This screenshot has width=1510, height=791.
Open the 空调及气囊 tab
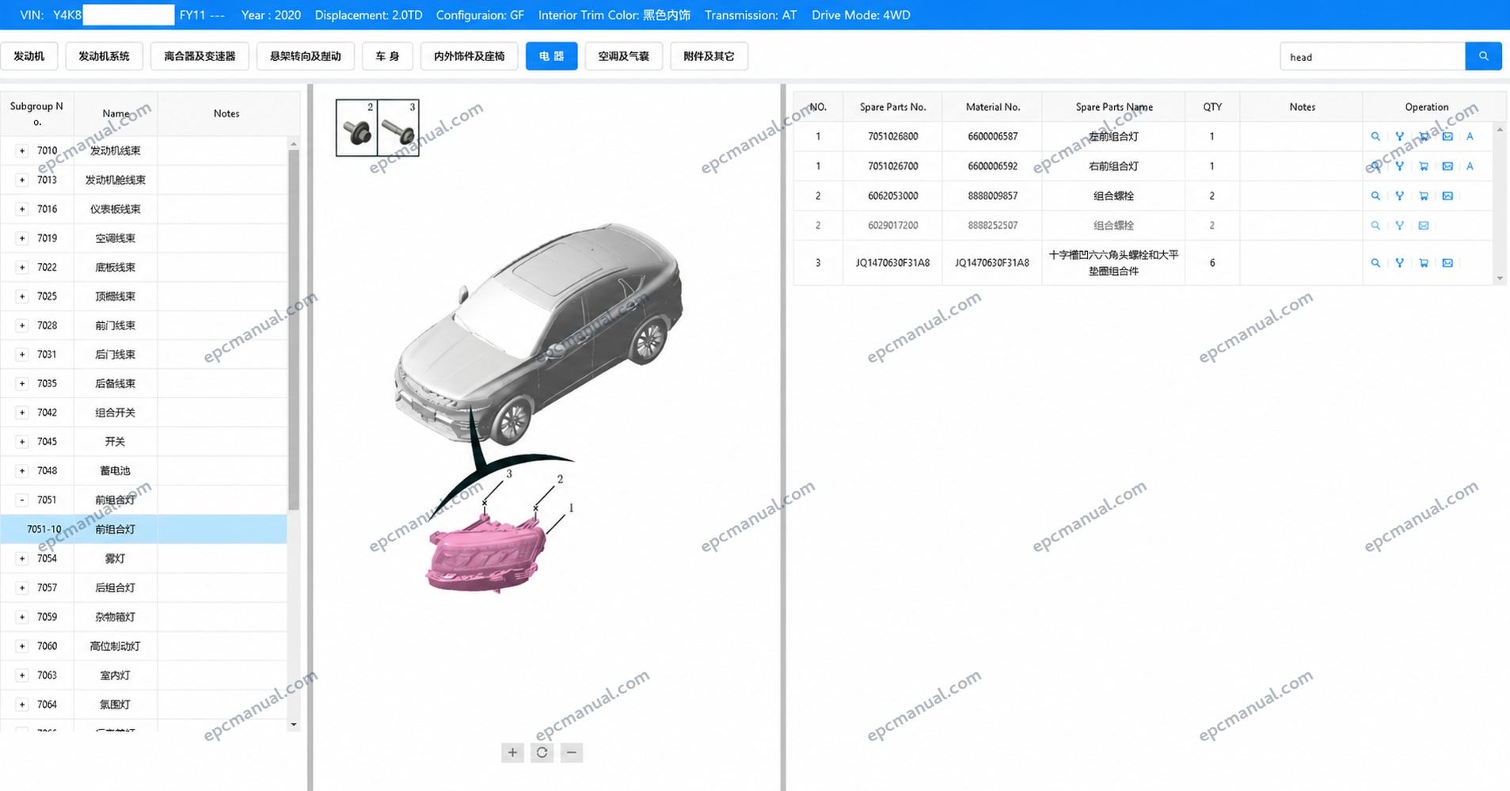point(623,56)
